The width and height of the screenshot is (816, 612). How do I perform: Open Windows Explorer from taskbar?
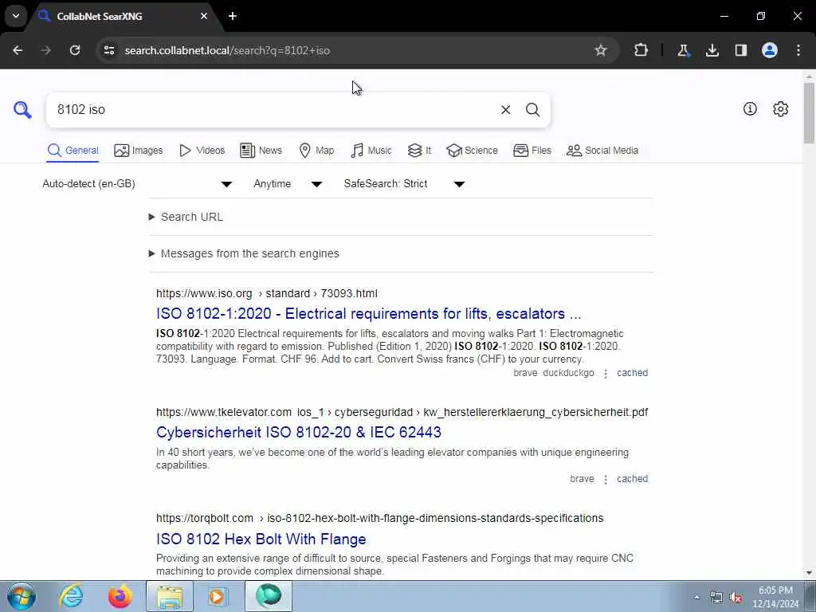click(170, 596)
